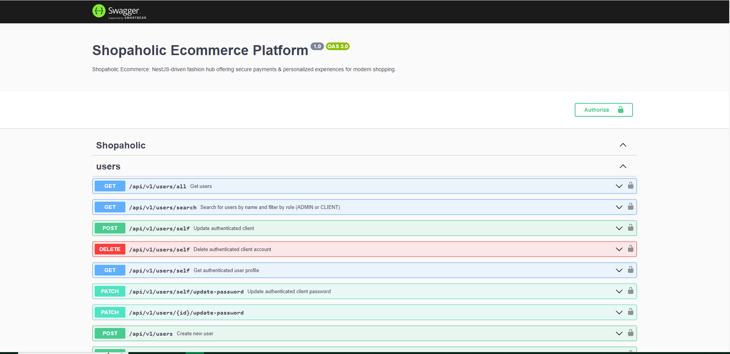Expand the DELETE /api/v1/users/self arrow
Viewport: 730px width, 354px height.
pos(619,249)
